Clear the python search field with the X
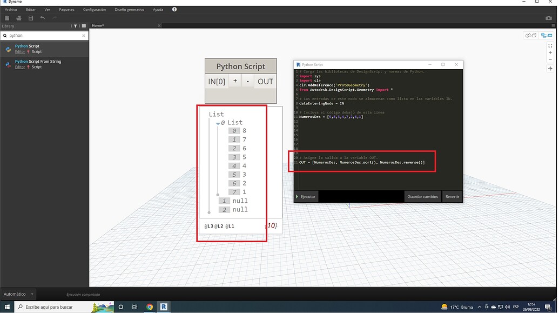Screen dimensions: 559x313 pos(84,35)
